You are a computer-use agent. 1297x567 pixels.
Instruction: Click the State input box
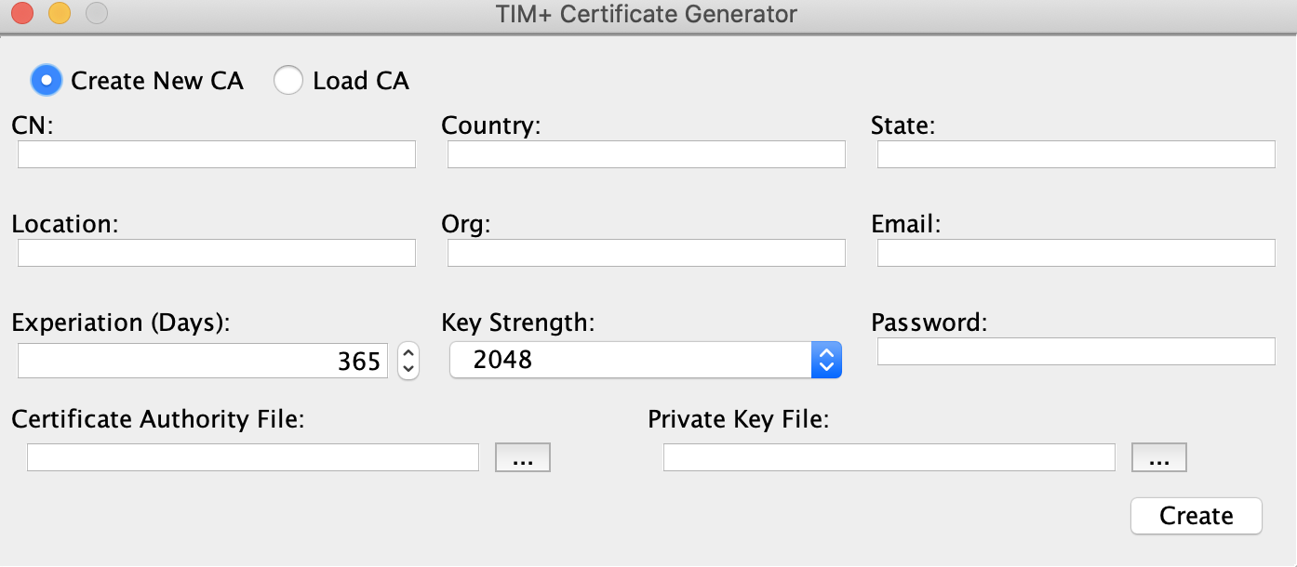1076,153
